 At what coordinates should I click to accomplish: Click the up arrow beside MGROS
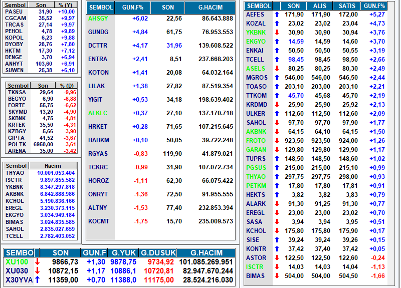[x=277, y=78]
